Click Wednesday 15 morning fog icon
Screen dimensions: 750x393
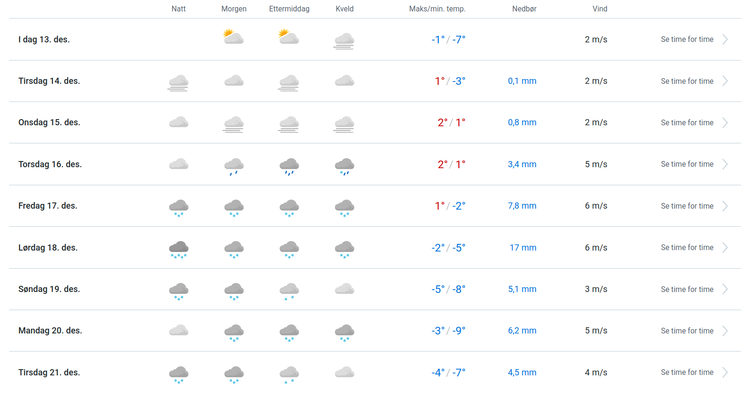(233, 124)
